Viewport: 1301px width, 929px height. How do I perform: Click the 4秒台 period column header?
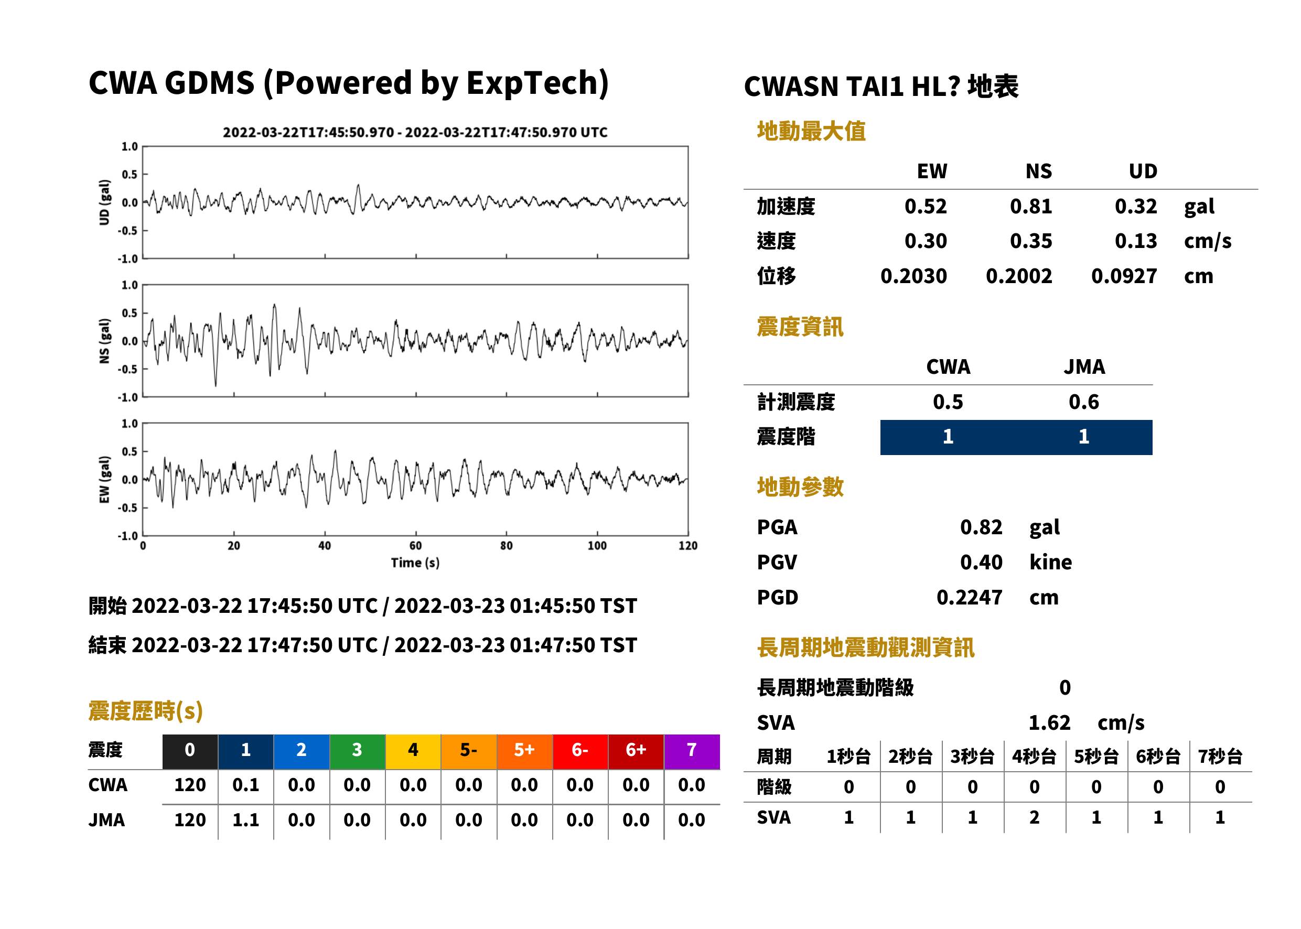1035,757
